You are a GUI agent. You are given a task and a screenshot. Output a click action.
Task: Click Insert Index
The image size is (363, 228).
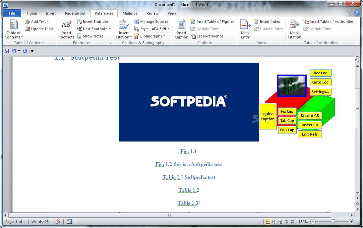(x=267, y=22)
